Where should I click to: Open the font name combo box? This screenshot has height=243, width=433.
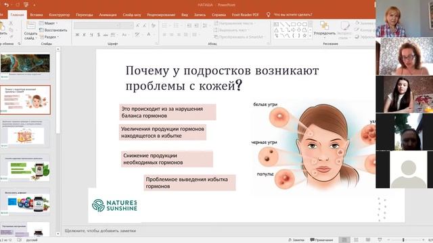[97, 26]
